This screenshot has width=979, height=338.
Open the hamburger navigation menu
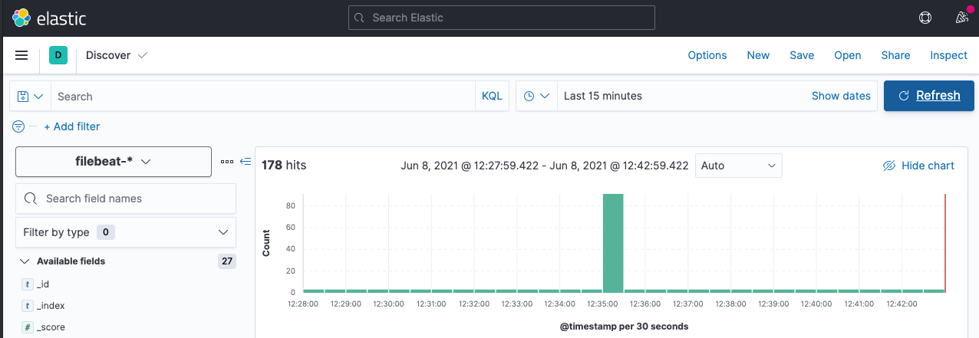(x=21, y=55)
